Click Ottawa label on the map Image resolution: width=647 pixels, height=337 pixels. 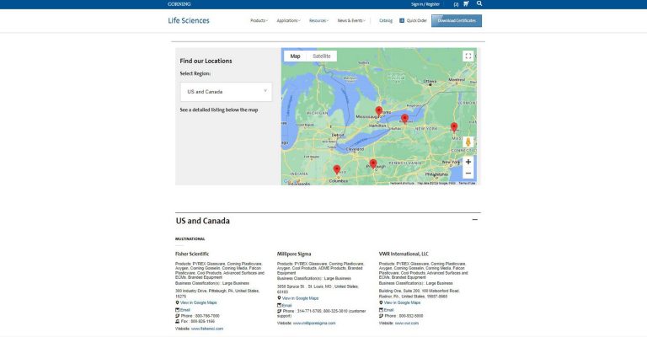click(430, 81)
